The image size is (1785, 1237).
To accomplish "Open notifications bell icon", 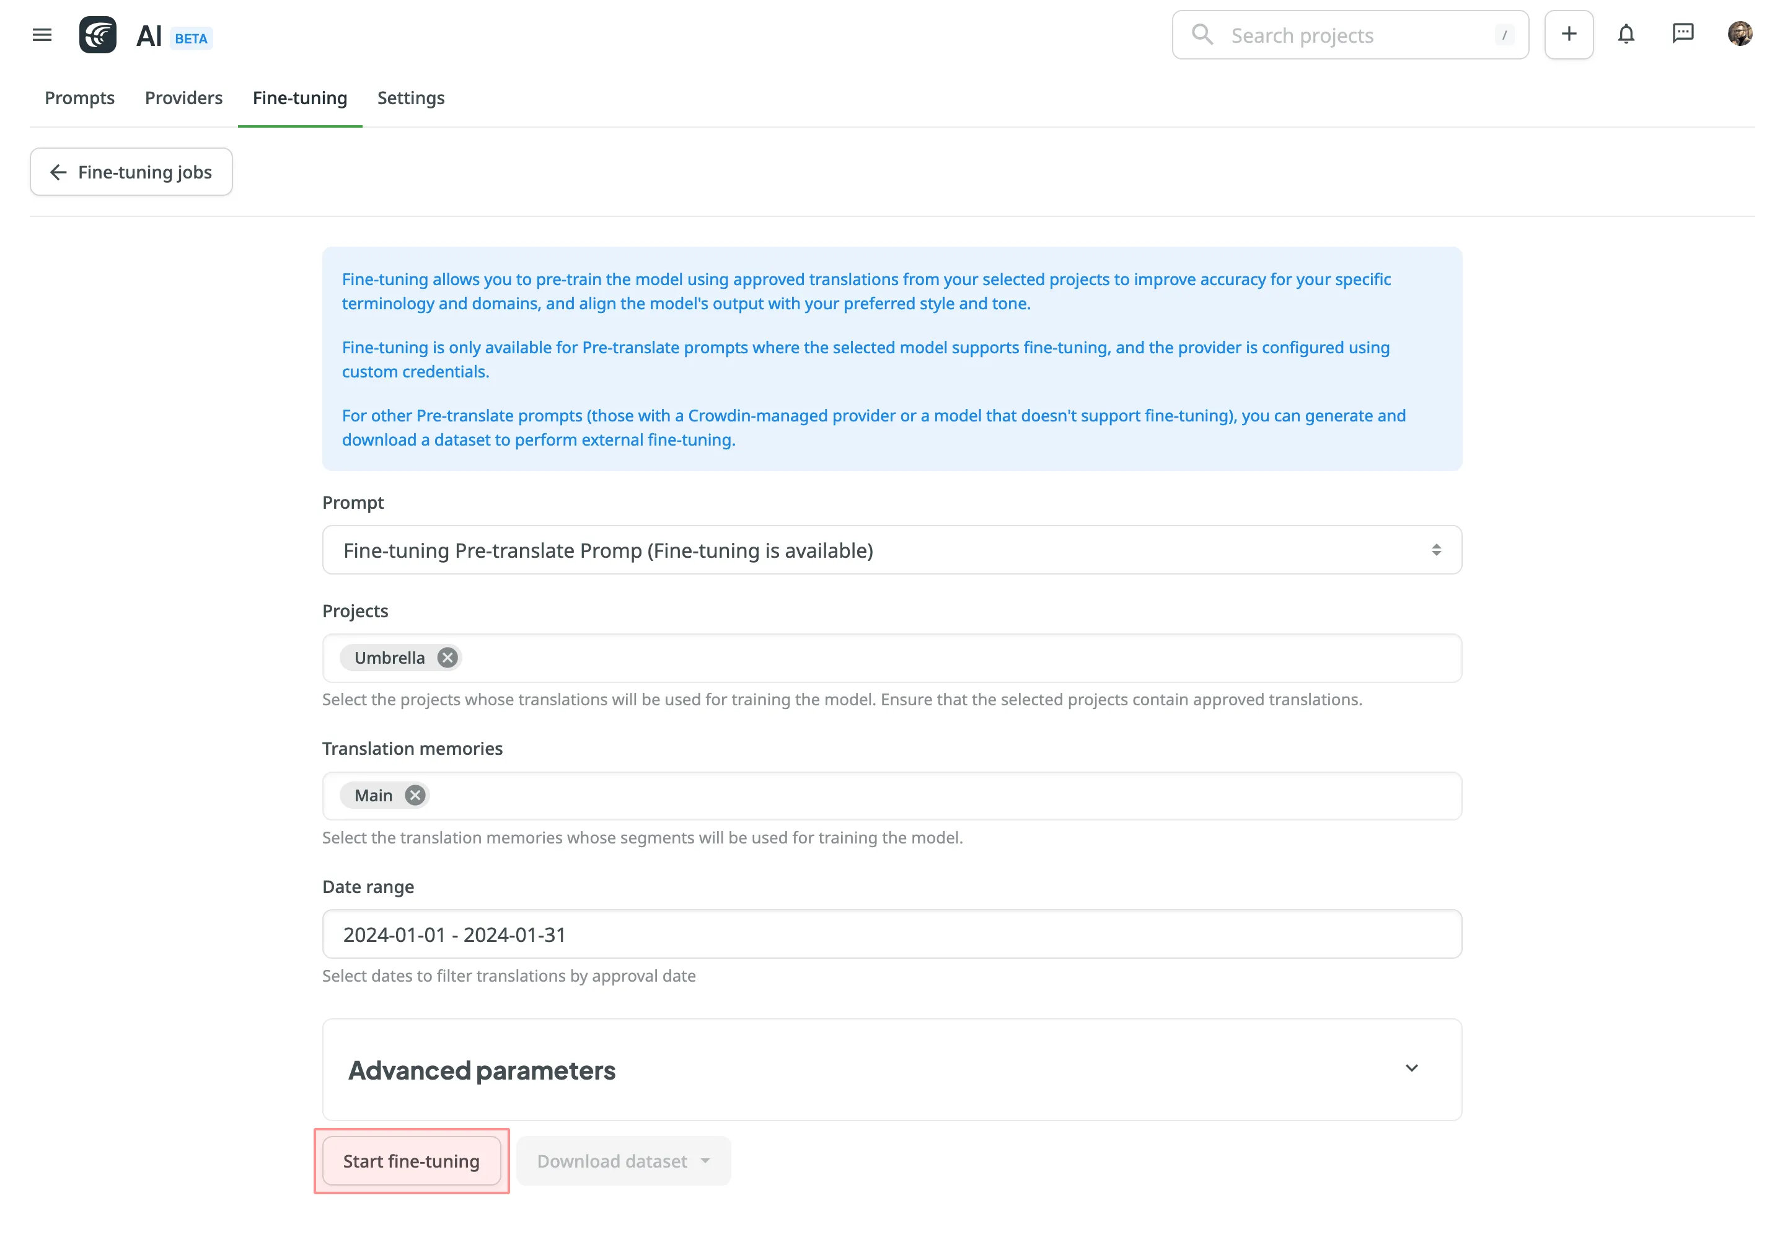I will pos(1625,34).
